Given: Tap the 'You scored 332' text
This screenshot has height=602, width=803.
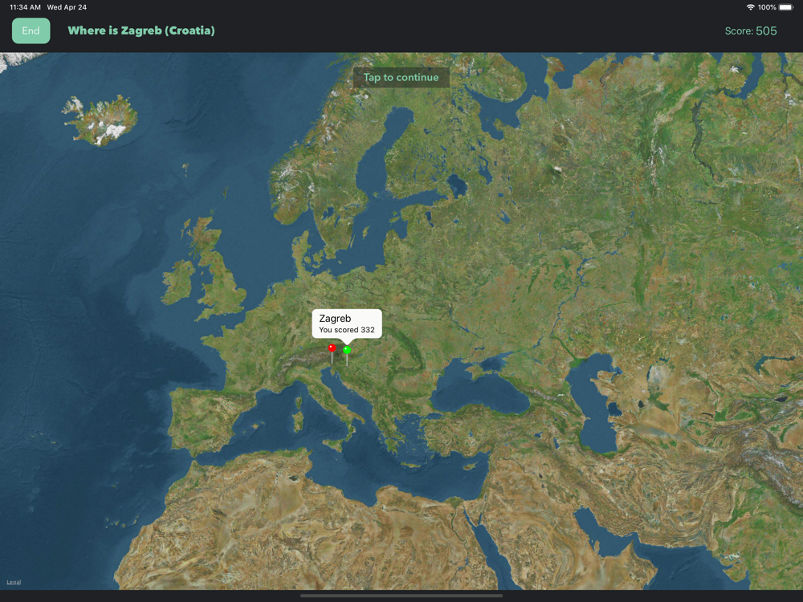Looking at the screenshot, I should (x=347, y=330).
